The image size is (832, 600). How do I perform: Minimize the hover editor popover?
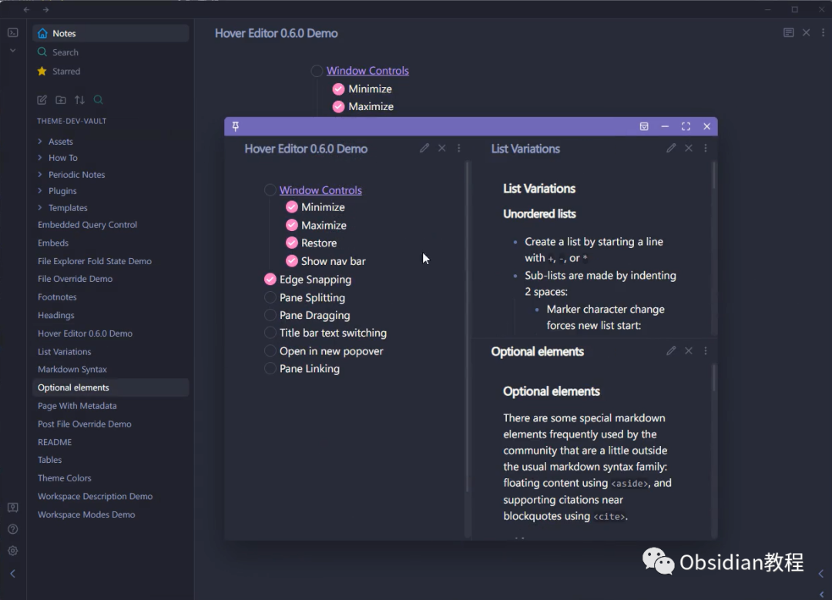coord(665,126)
